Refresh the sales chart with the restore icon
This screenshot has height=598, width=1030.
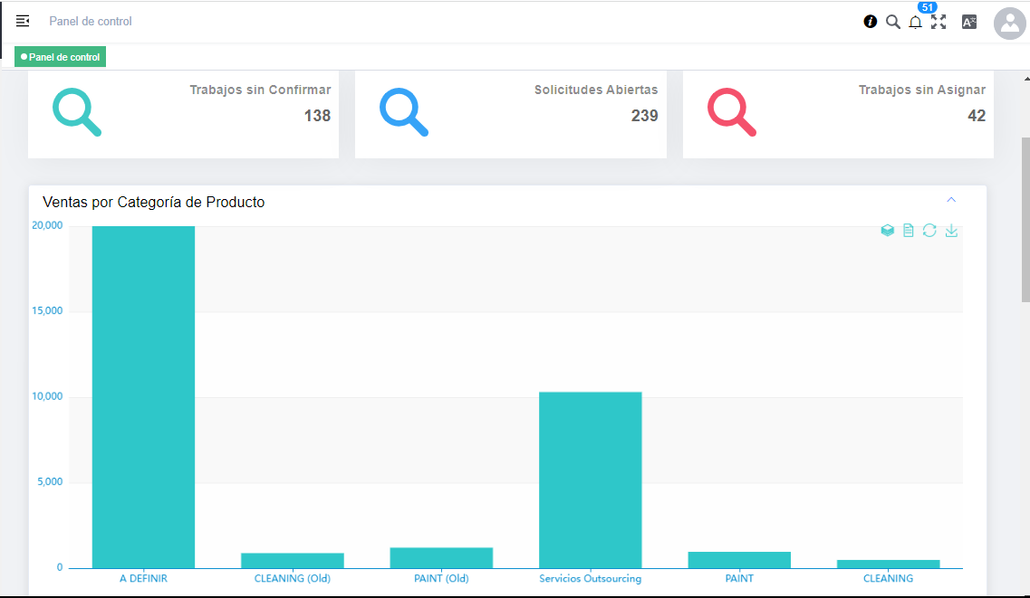tap(929, 231)
